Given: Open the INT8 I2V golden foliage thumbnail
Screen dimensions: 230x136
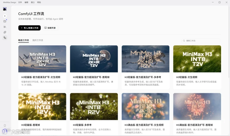Looking at the screenshot, I should [42, 107].
